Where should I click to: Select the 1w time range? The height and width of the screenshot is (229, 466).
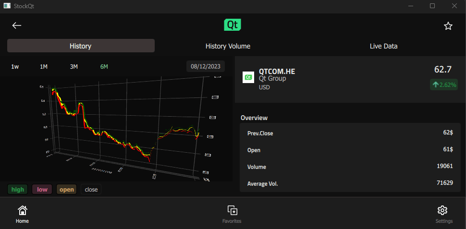coord(15,67)
